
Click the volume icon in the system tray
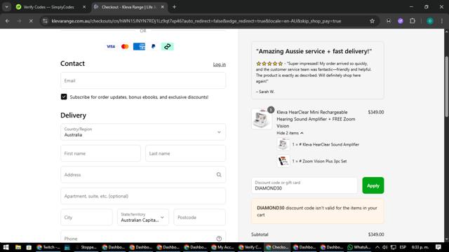click(x=385, y=247)
